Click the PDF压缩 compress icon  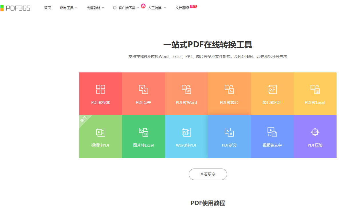[315, 132]
